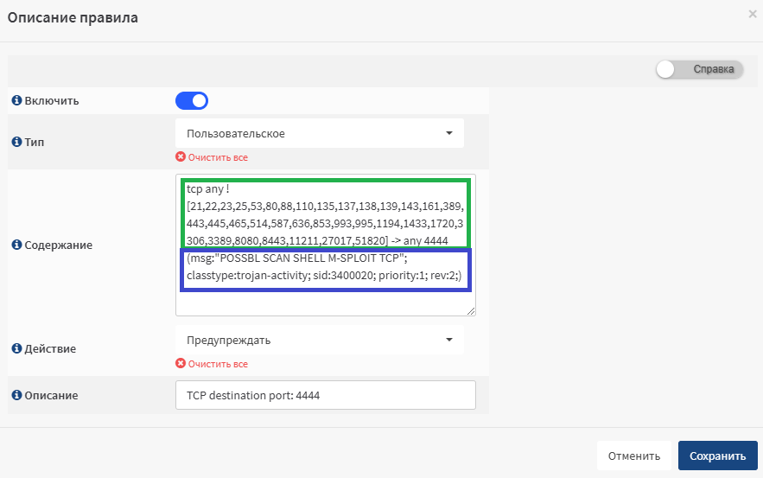Click info icon beside Тип label
The image size is (763, 478).
(x=16, y=142)
